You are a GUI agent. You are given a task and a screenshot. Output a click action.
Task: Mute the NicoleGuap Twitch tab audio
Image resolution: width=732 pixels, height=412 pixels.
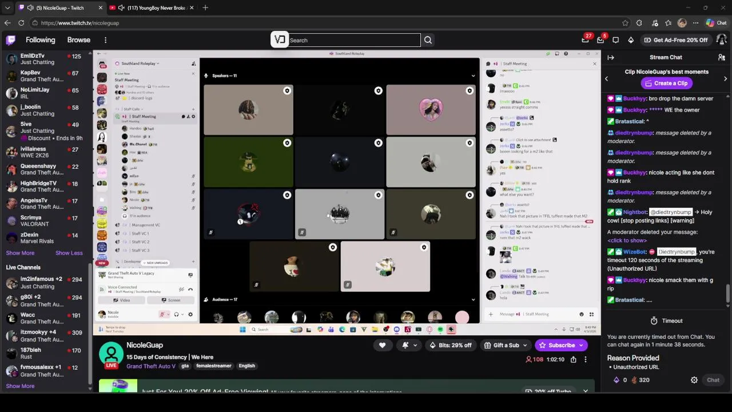point(30,7)
